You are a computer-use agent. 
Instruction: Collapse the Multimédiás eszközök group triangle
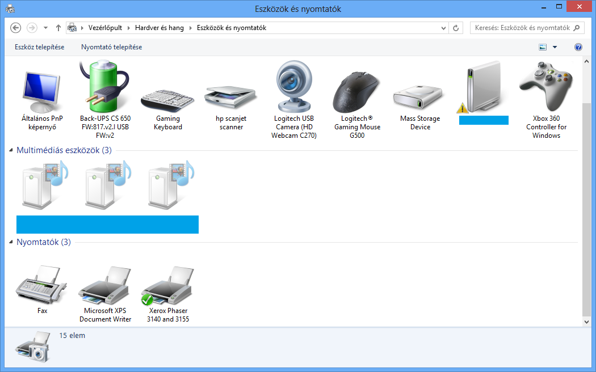[x=11, y=150]
